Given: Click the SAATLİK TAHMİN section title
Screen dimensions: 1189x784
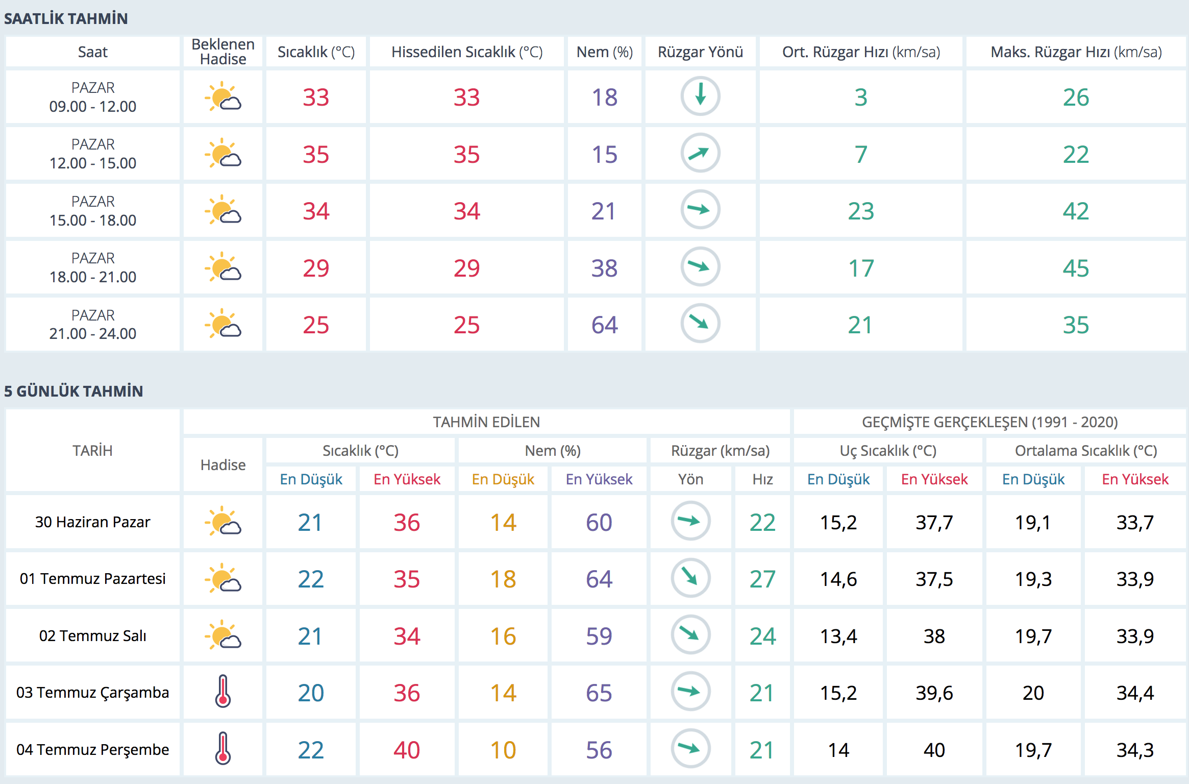Looking at the screenshot, I should coord(66,19).
